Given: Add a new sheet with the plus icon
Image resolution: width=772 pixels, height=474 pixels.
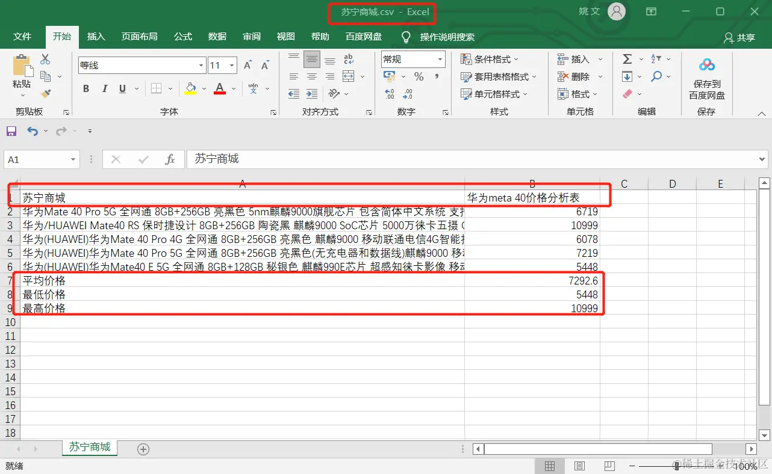Looking at the screenshot, I should point(143,449).
